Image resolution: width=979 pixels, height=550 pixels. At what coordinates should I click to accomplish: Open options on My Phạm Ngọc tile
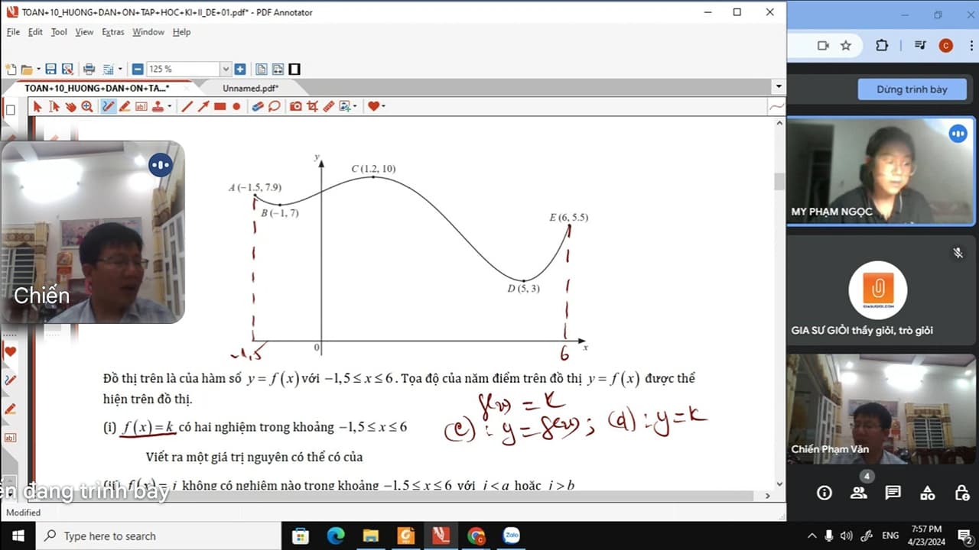[958, 134]
